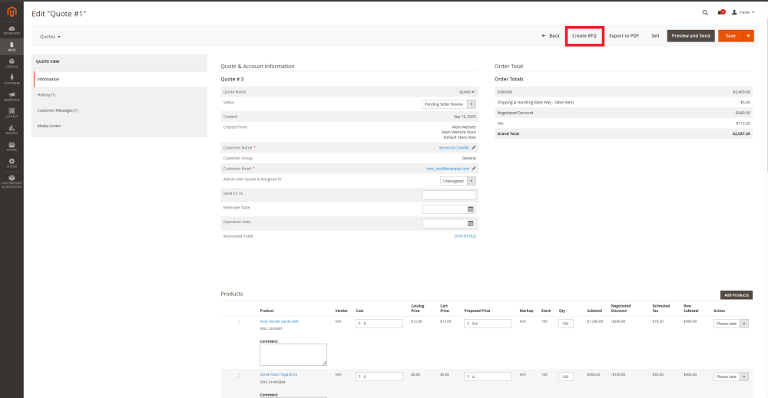The image size is (768, 398).
Task: Open the Action dropdown for Dual Handle Cardio Ball
Action: (x=731, y=324)
